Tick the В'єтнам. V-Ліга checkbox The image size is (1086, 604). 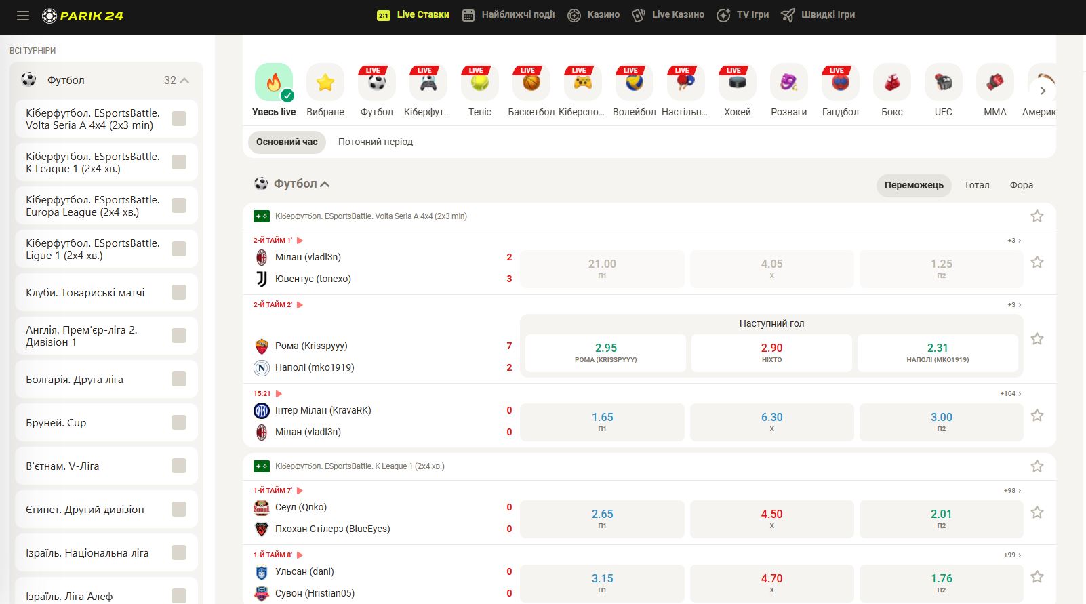[179, 466]
